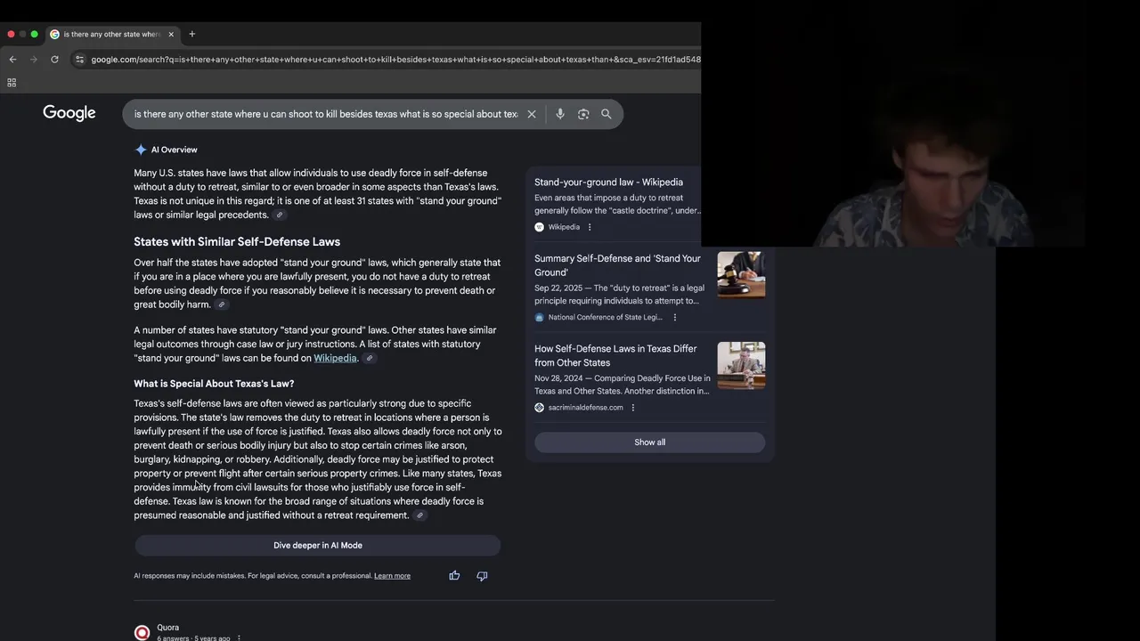
Task: Close the current Google search tab
Action: tap(171, 34)
